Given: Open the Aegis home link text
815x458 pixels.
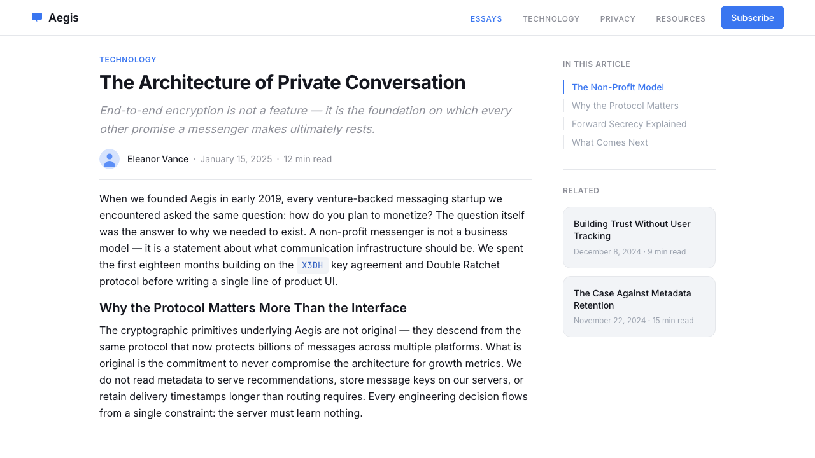Looking at the screenshot, I should click(64, 18).
